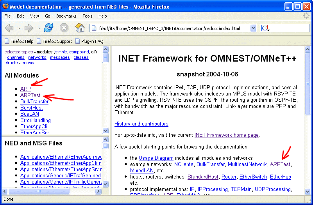Open the Firefox Help bookmark
The width and height of the screenshot is (313, 205).
pyautogui.click(x=19, y=41)
